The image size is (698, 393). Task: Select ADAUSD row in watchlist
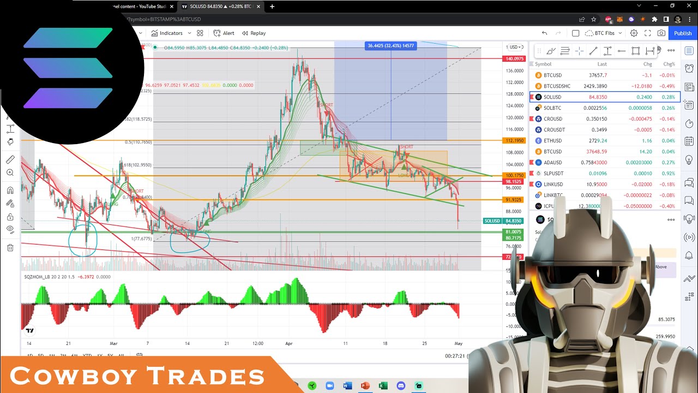pos(605,163)
